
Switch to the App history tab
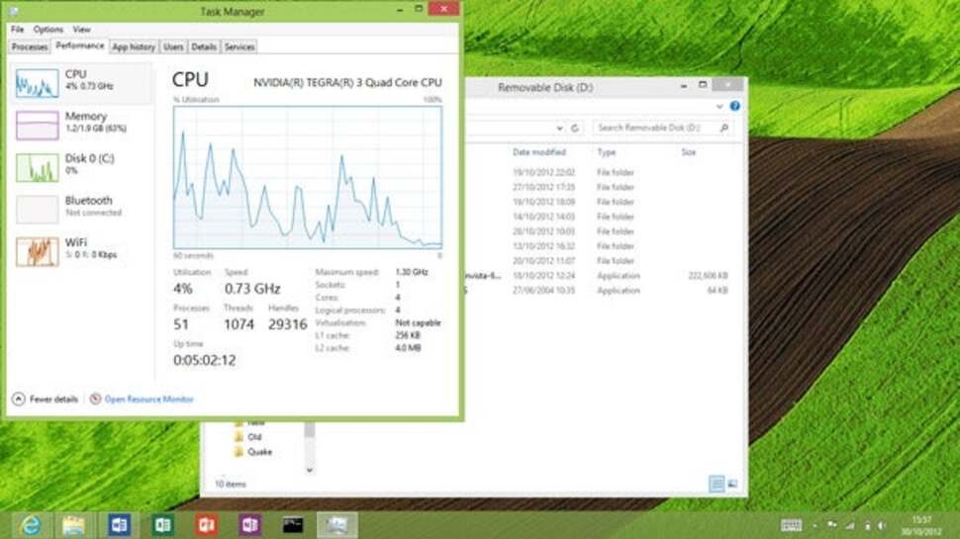134,47
